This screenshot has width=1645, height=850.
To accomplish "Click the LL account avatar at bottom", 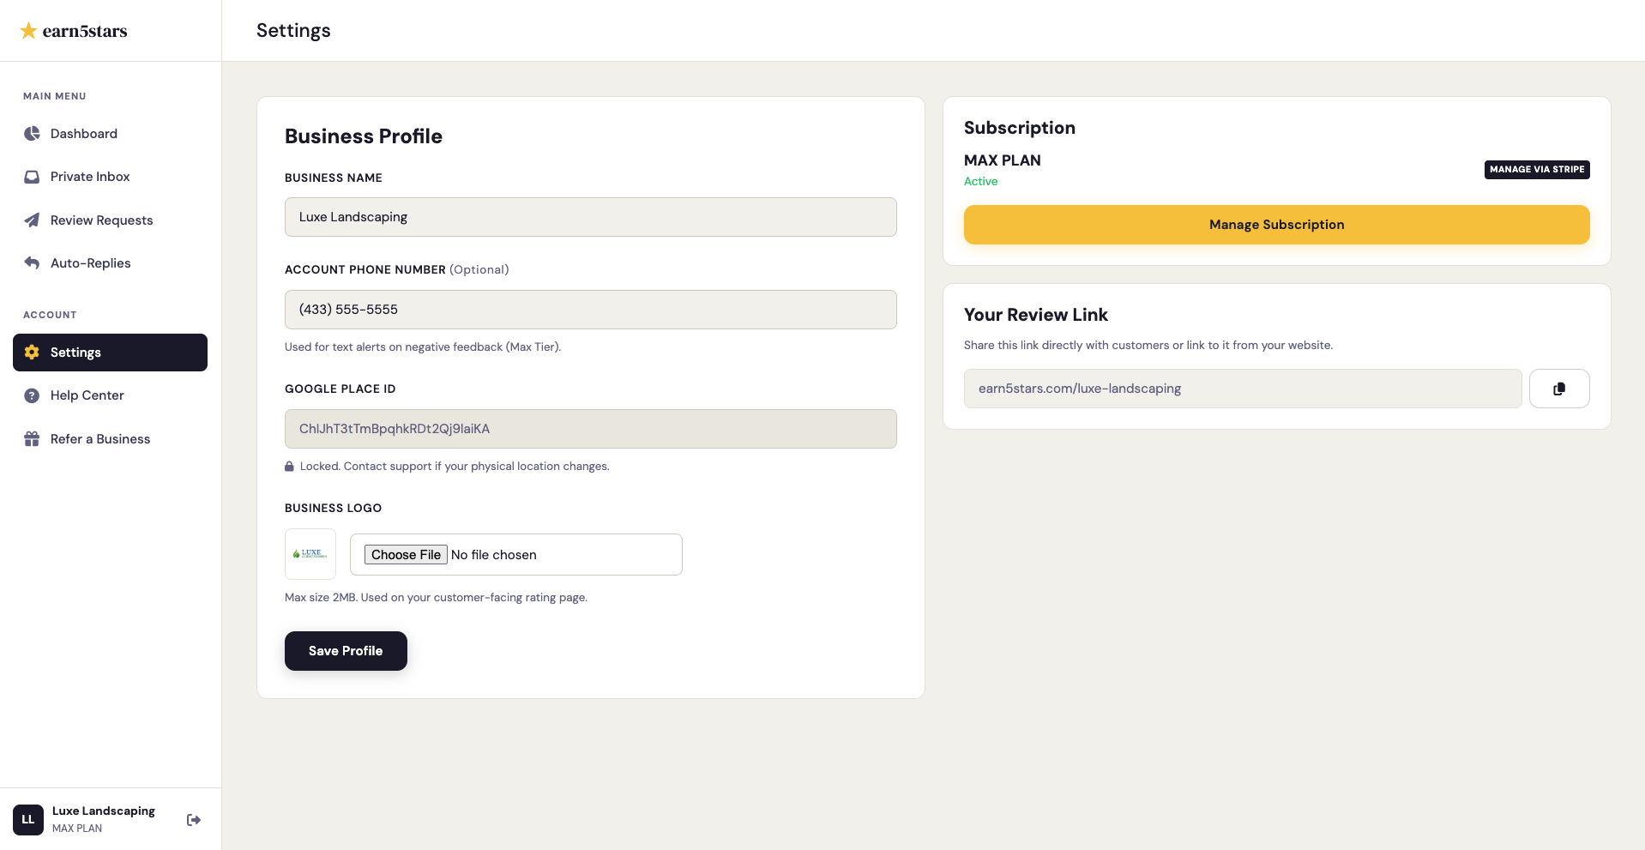I will click(x=27, y=819).
